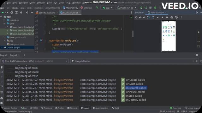This screenshot has width=202, height=113.
Task: Open the Refactor menu
Action: [x=41, y=3]
